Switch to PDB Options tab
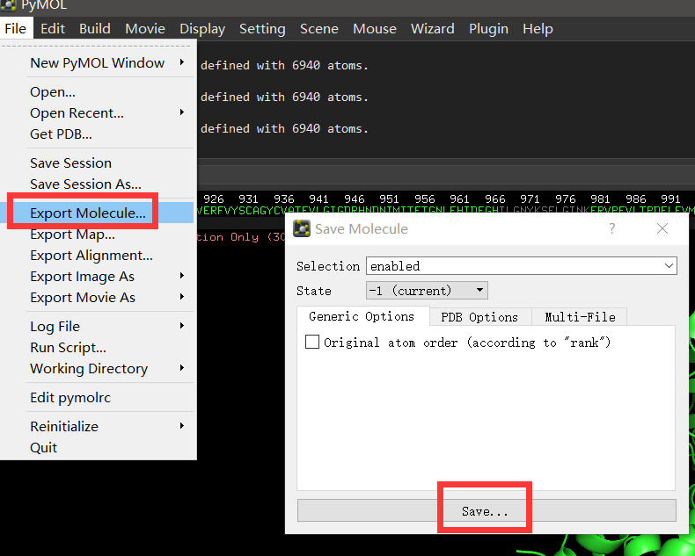Viewport: 695px width, 556px height. (x=479, y=317)
